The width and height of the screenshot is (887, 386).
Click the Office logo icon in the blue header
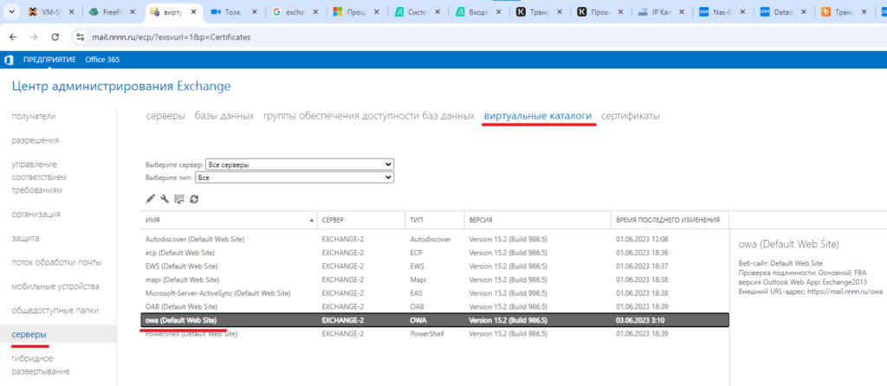(x=9, y=60)
